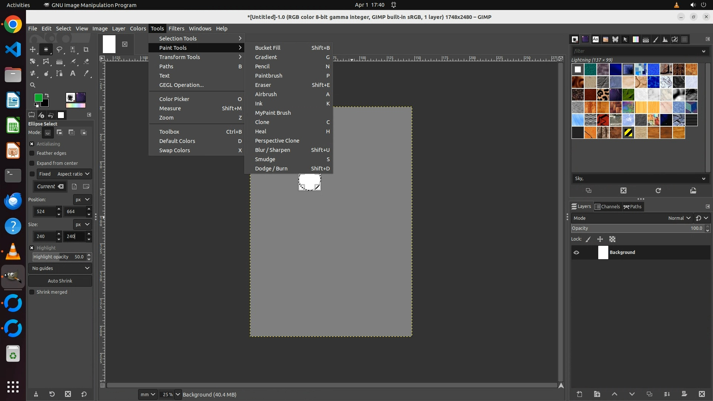Hide the Background layer visibility eye
Image resolution: width=713 pixels, height=401 pixels.
click(x=576, y=252)
